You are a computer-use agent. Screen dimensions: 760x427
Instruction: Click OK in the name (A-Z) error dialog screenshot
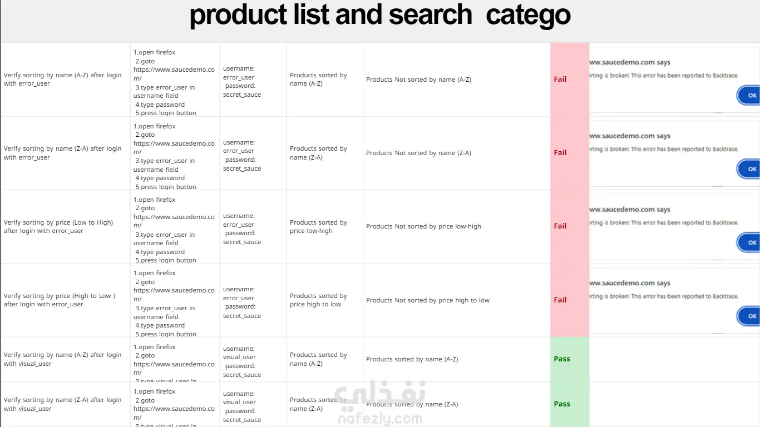(752, 95)
